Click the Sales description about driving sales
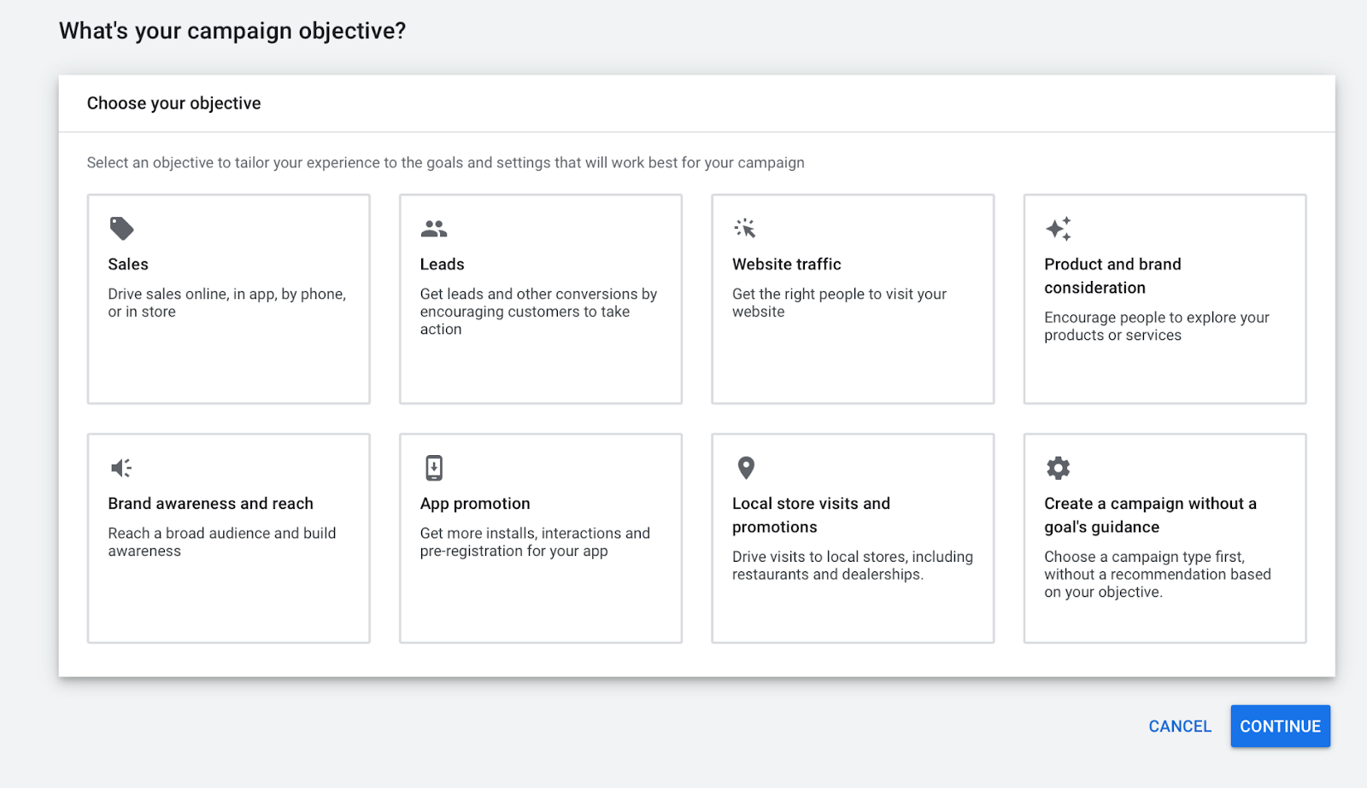Screen dimensions: 1367x788 click(x=226, y=303)
